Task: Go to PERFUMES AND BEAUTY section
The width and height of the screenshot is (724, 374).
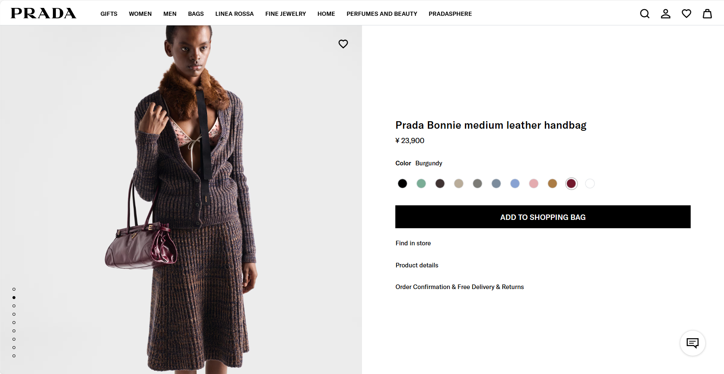Action: click(382, 14)
